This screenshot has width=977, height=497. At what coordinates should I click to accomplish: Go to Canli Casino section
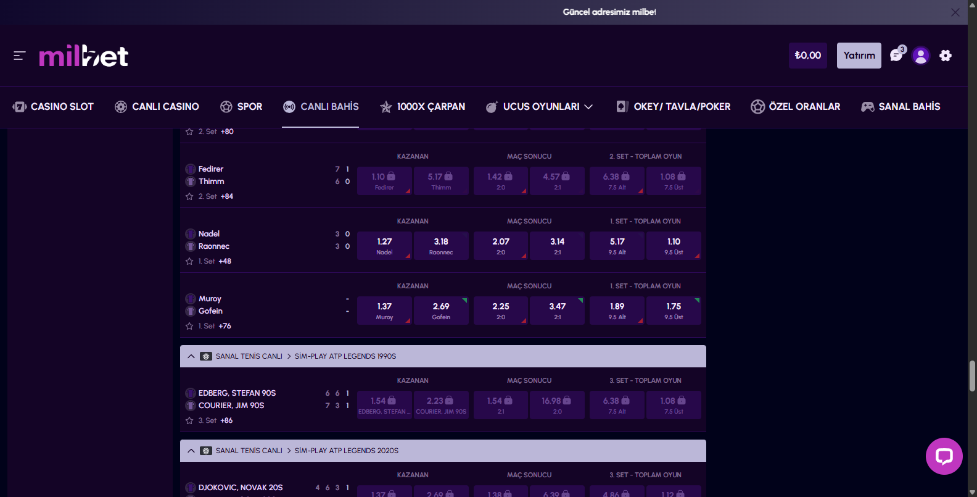(157, 107)
